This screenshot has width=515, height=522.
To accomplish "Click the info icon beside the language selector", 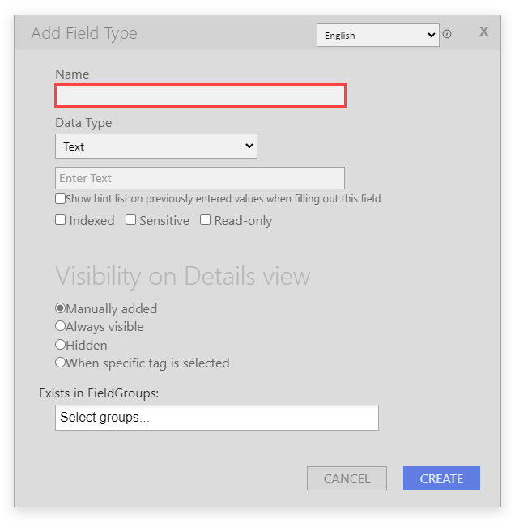I will 447,34.
